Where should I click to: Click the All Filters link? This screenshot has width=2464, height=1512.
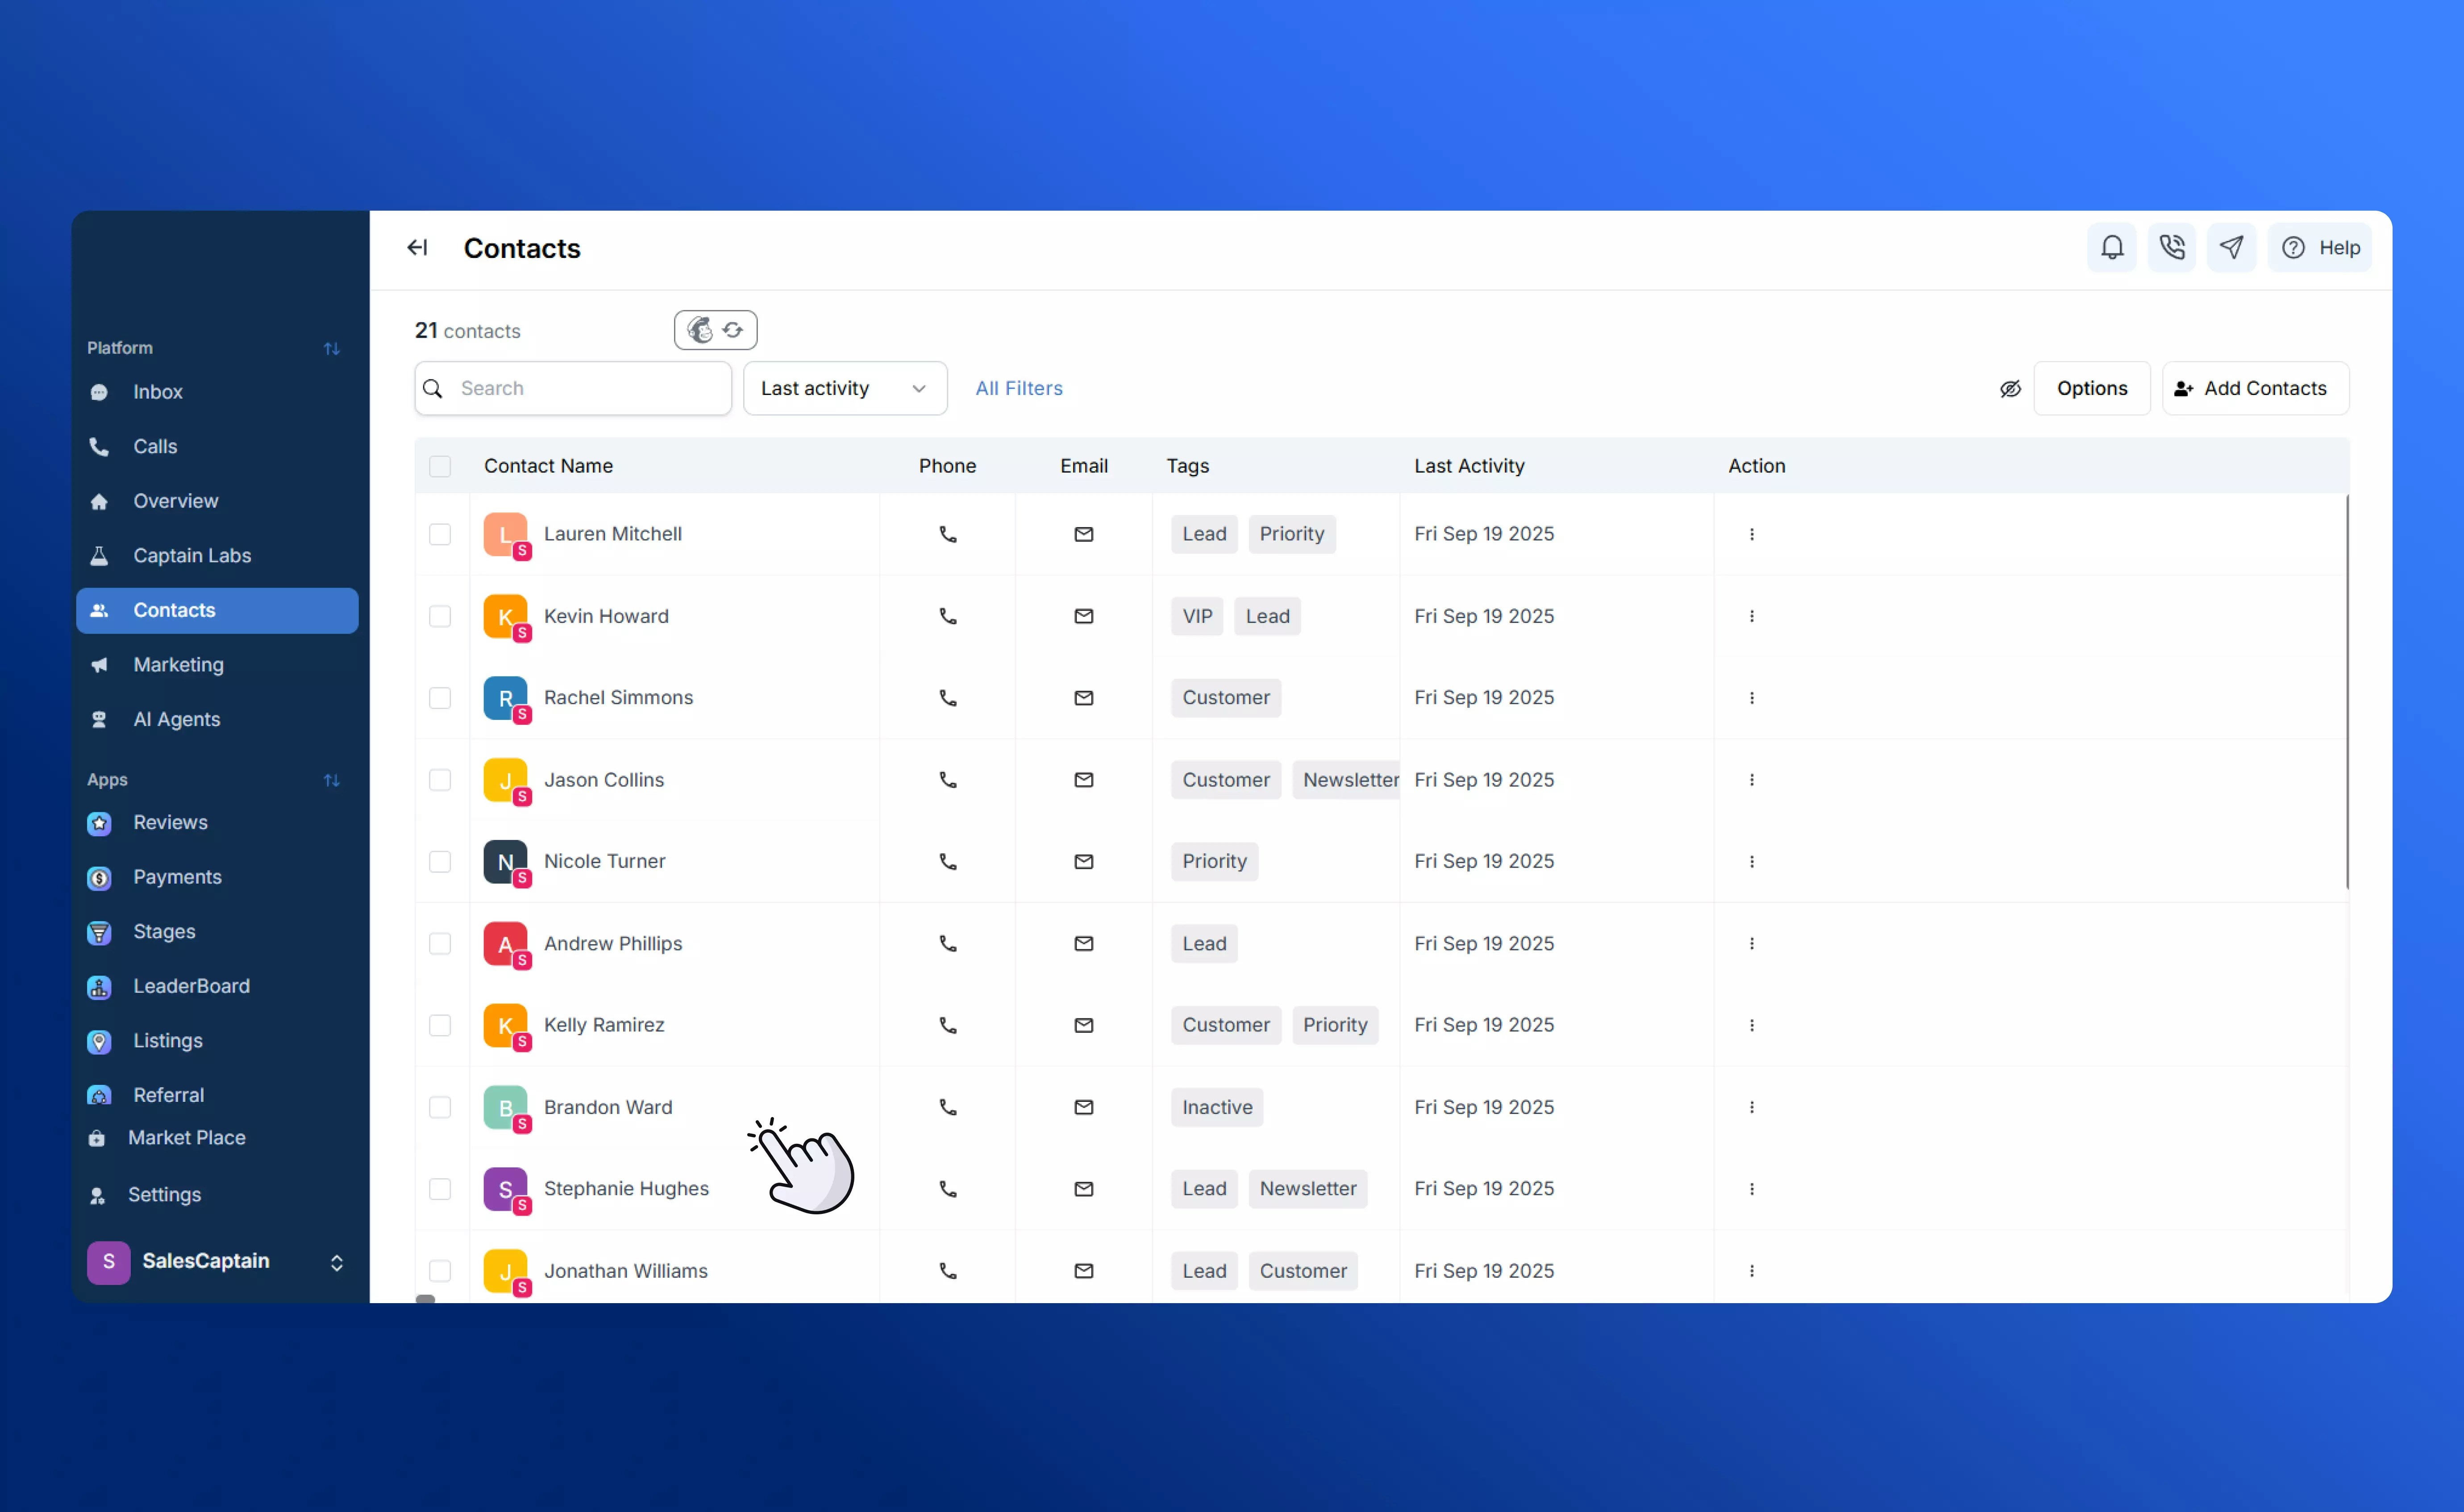1018,388
